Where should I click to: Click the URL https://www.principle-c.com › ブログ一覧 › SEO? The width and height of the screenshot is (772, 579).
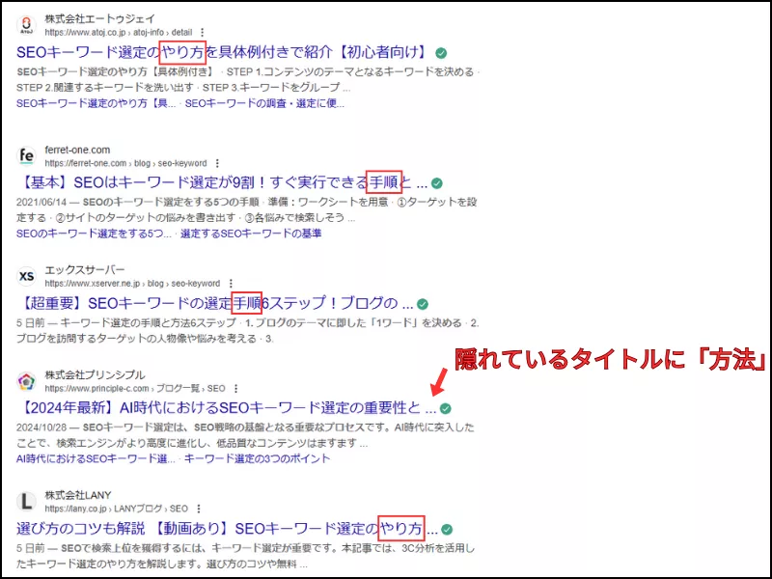pyautogui.click(x=135, y=389)
